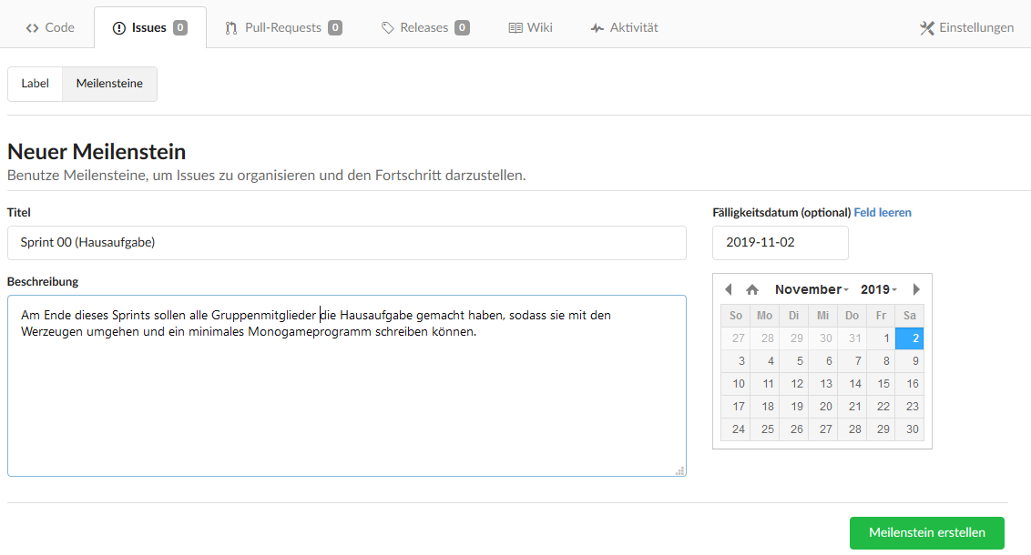This screenshot has height=555, width=1031.
Task: Click Meilenstein erstellen button
Action: pyautogui.click(x=926, y=532)
